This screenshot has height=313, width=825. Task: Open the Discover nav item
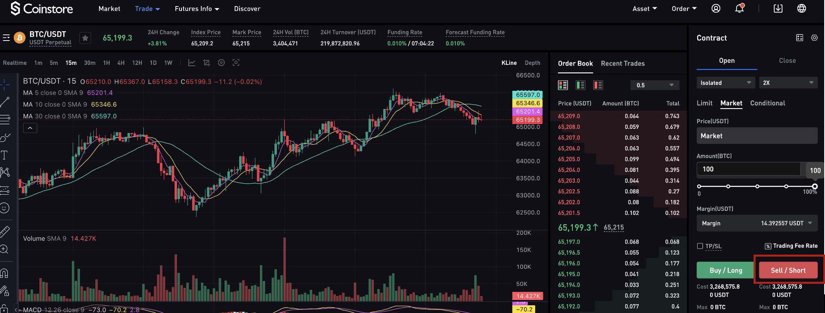point(247,9)
